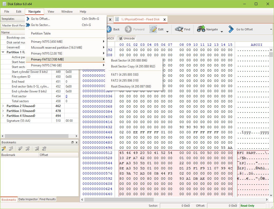274x209 pixels.
Task: Close the PhysicalDrive0 - Fixed Disk tab
Action: pyautogui.click(x=164, y=19)
